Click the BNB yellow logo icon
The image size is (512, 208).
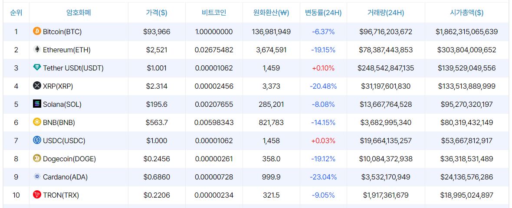37,122
